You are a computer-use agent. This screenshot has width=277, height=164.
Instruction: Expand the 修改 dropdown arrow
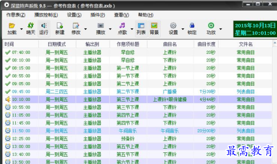(86, 29)
